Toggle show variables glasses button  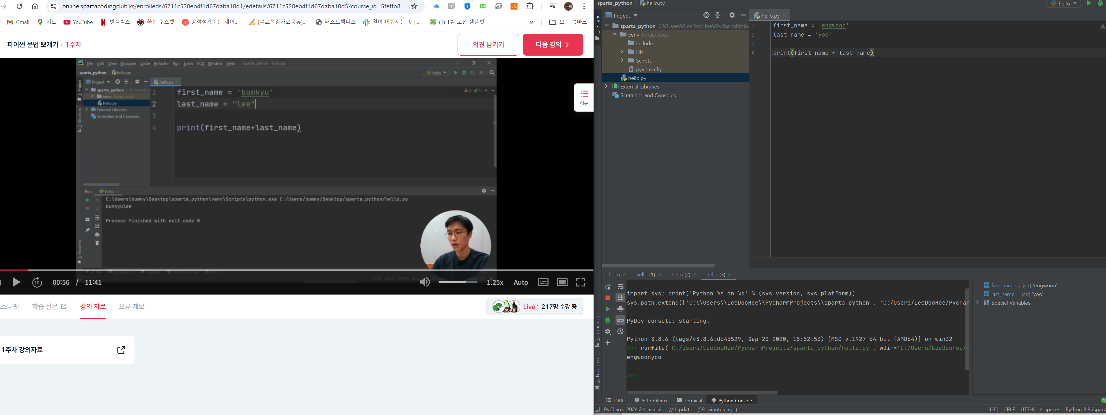[620, 320]
